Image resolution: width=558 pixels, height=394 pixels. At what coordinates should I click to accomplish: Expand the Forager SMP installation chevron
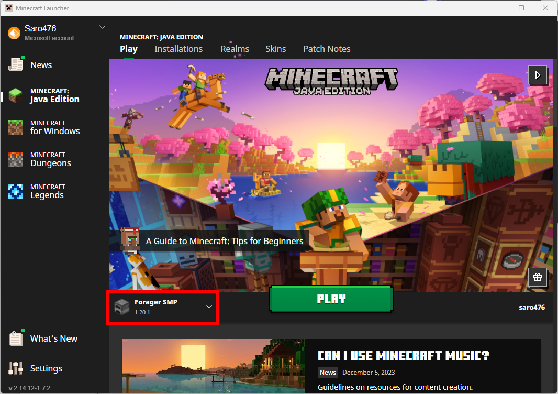point(209,307)
